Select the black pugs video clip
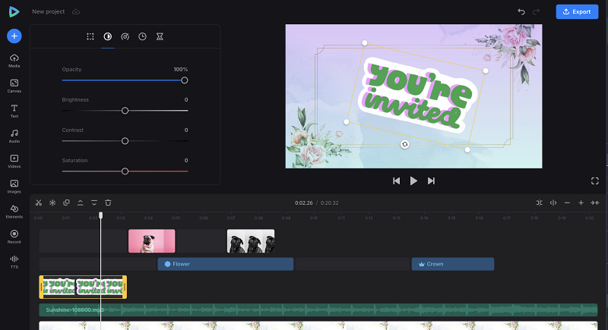The height and width of the screenshot is (330, 608). (x=251, y=241)
